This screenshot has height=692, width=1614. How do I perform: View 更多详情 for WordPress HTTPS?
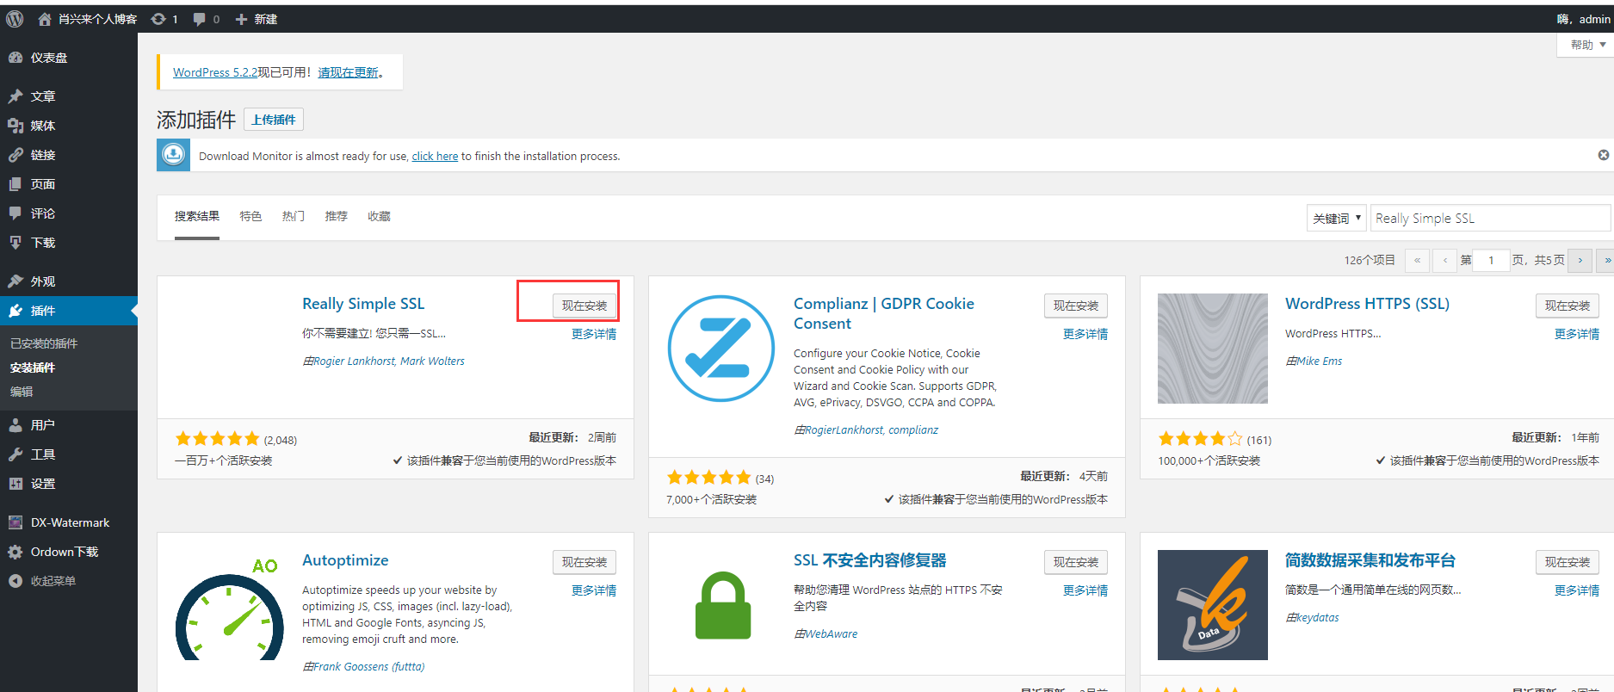tap(1577, 334)
